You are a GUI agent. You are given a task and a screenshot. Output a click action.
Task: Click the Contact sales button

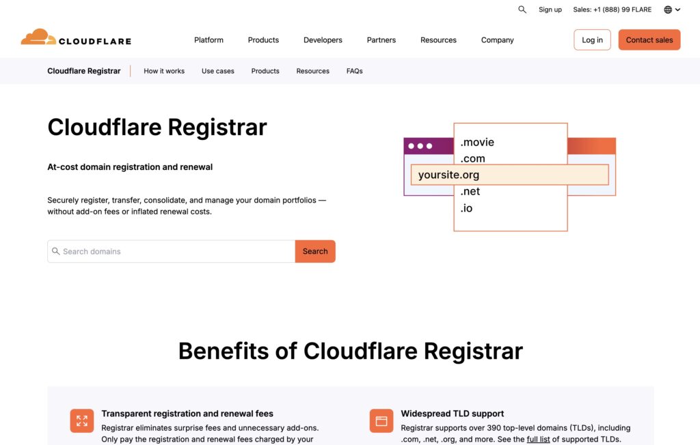pos(649,40)
